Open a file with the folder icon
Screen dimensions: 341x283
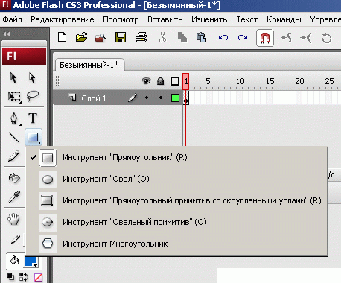point(81,38)
